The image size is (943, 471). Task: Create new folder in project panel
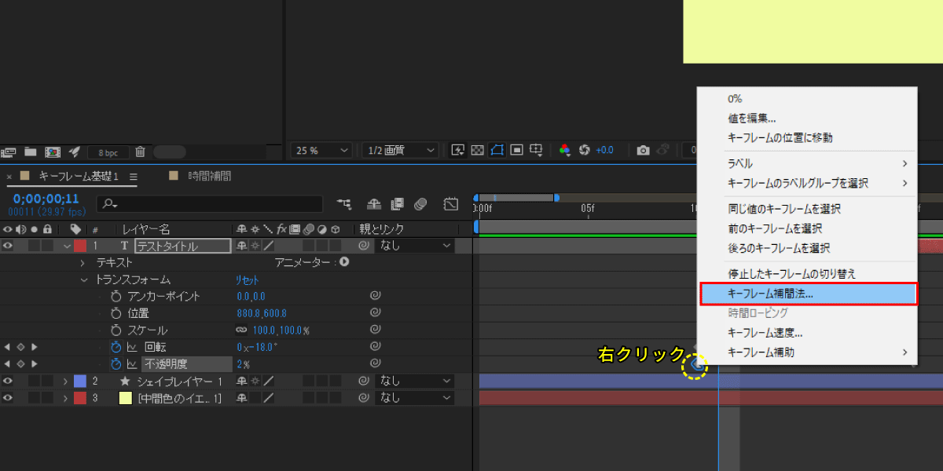[x=31, y=152]
